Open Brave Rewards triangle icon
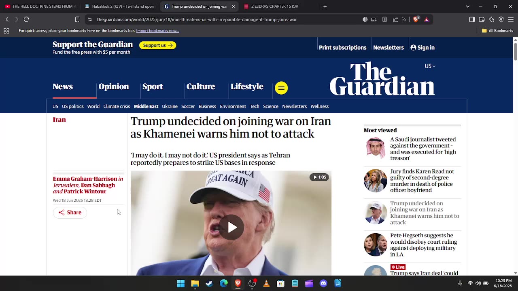 coord(426,19)
